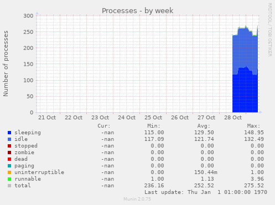Click the '22 Oct' x-axis label

74,118
